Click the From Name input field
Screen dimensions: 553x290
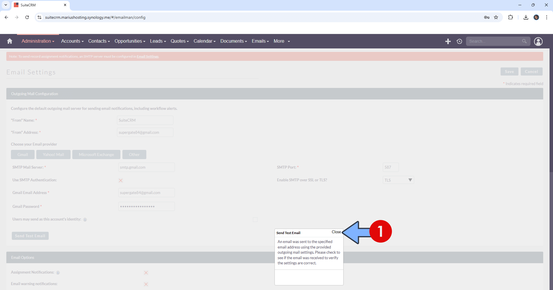(x=145, y=120)
